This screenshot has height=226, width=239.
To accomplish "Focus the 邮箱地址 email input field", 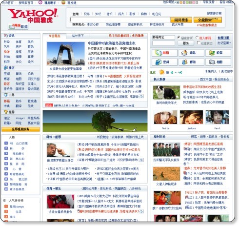I will (x=163, y=37).
